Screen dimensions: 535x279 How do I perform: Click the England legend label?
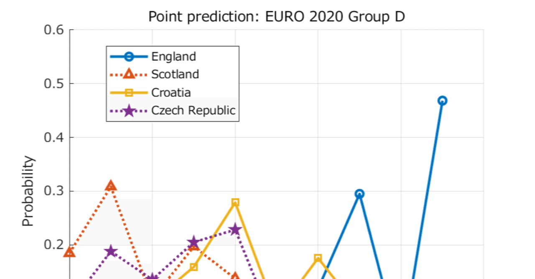point(173,56)
